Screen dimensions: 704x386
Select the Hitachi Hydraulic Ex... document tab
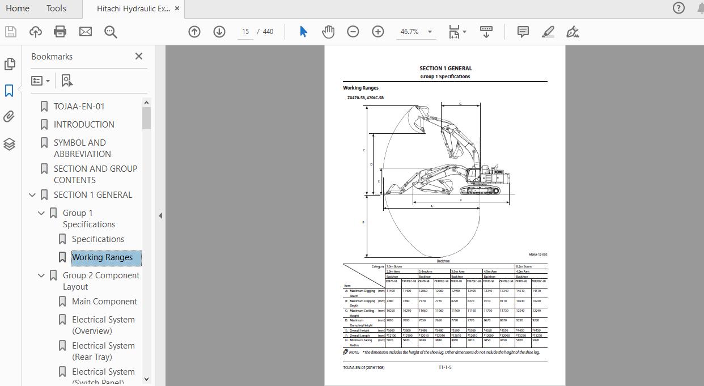click(133, 9)
